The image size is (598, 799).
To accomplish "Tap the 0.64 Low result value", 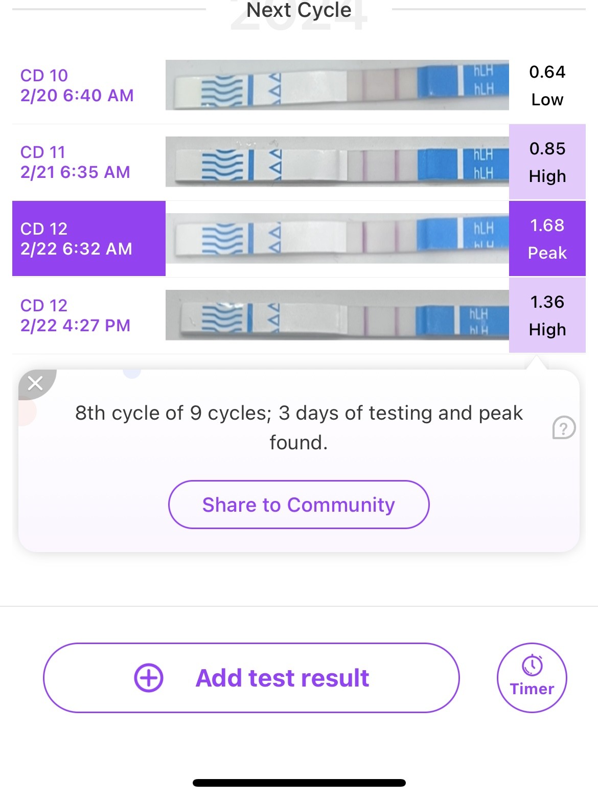I will point(547,85).
